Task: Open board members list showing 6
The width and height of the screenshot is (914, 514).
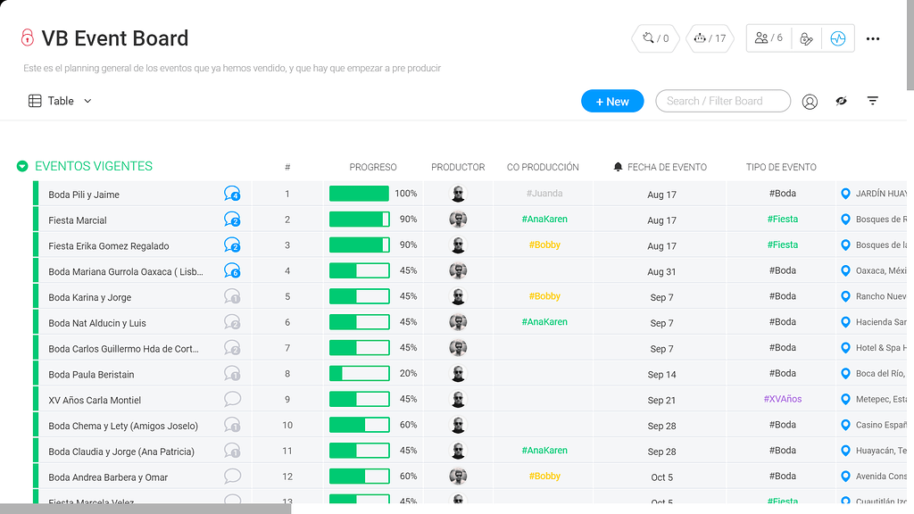Action: [768, 38]
